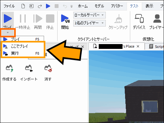
Task: Click the small blue play icon in quick access bar
Action: pos(48,6)
